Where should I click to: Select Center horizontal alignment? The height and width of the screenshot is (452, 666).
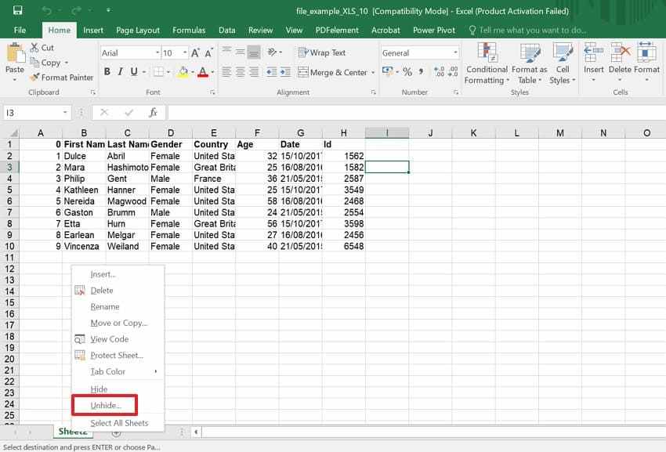241,72
